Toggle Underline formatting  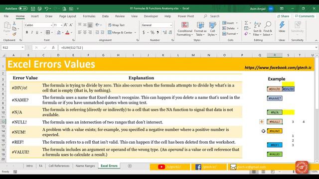pyautogui.click(x=37, y=32)
